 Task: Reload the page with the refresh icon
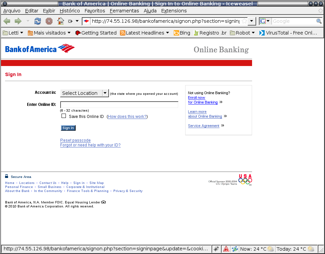(x=38, y=21)
